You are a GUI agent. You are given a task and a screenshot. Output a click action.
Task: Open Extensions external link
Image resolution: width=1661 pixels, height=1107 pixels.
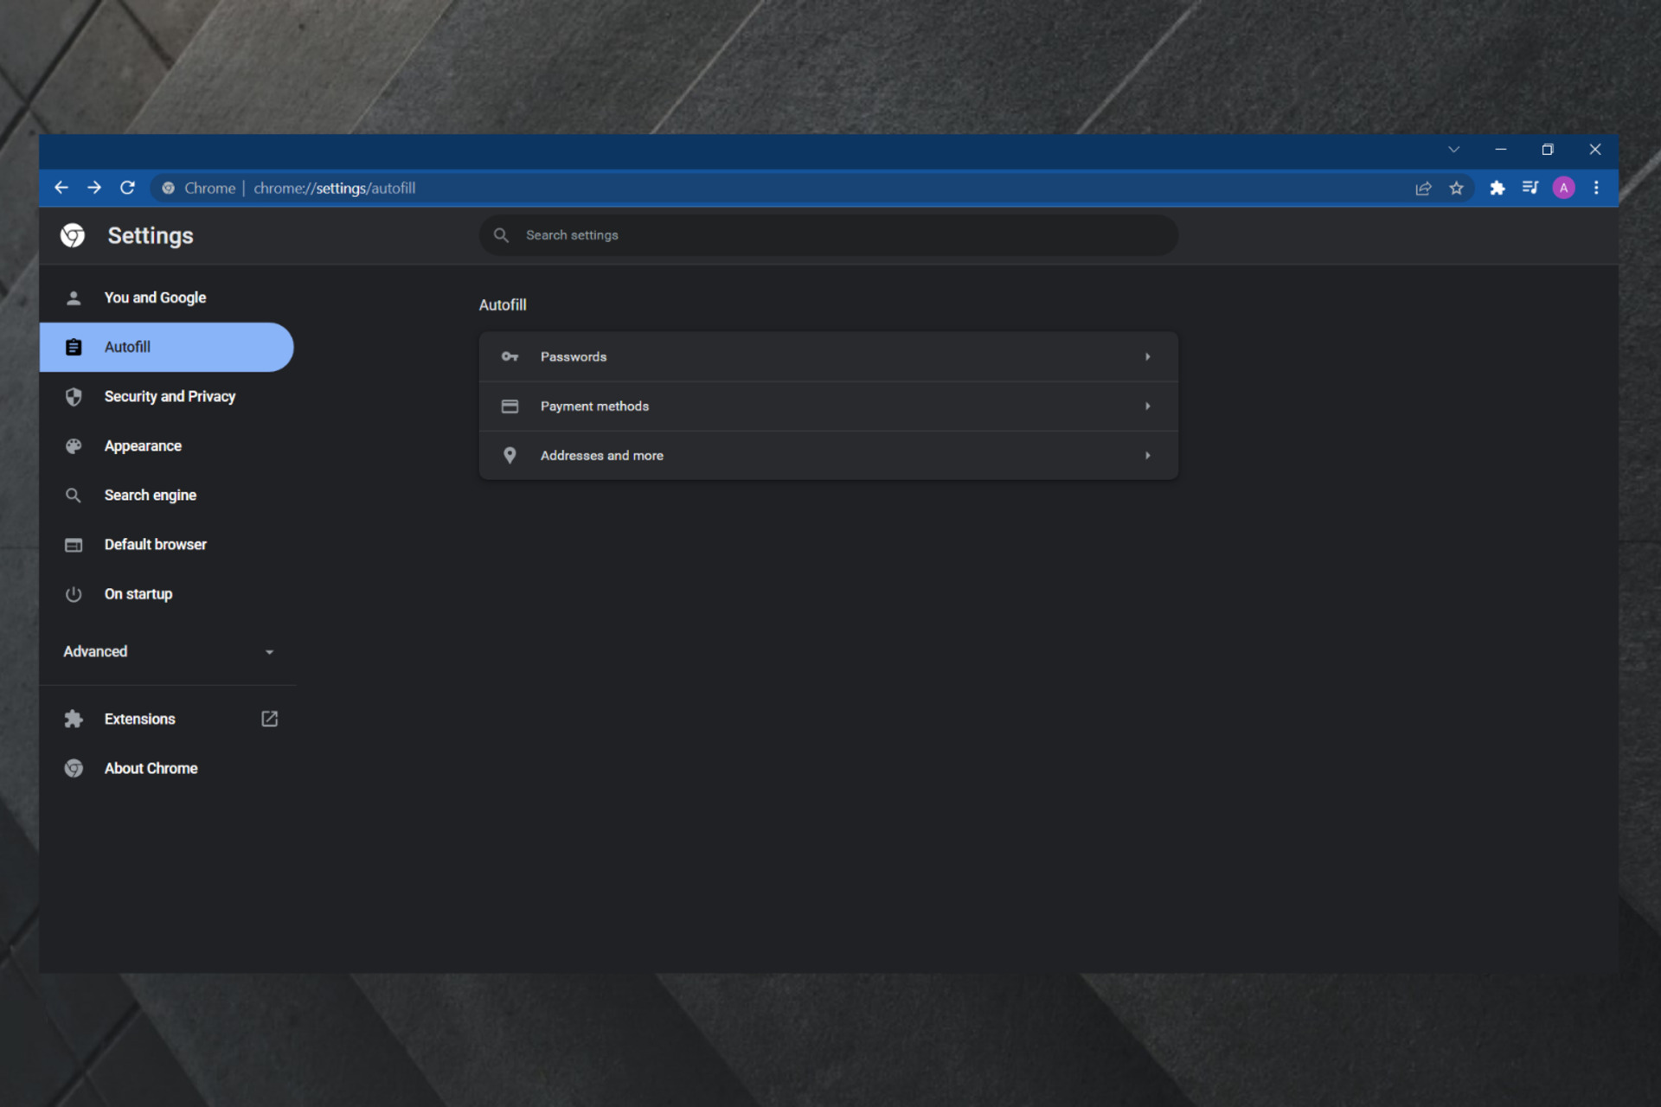point(269,718)
